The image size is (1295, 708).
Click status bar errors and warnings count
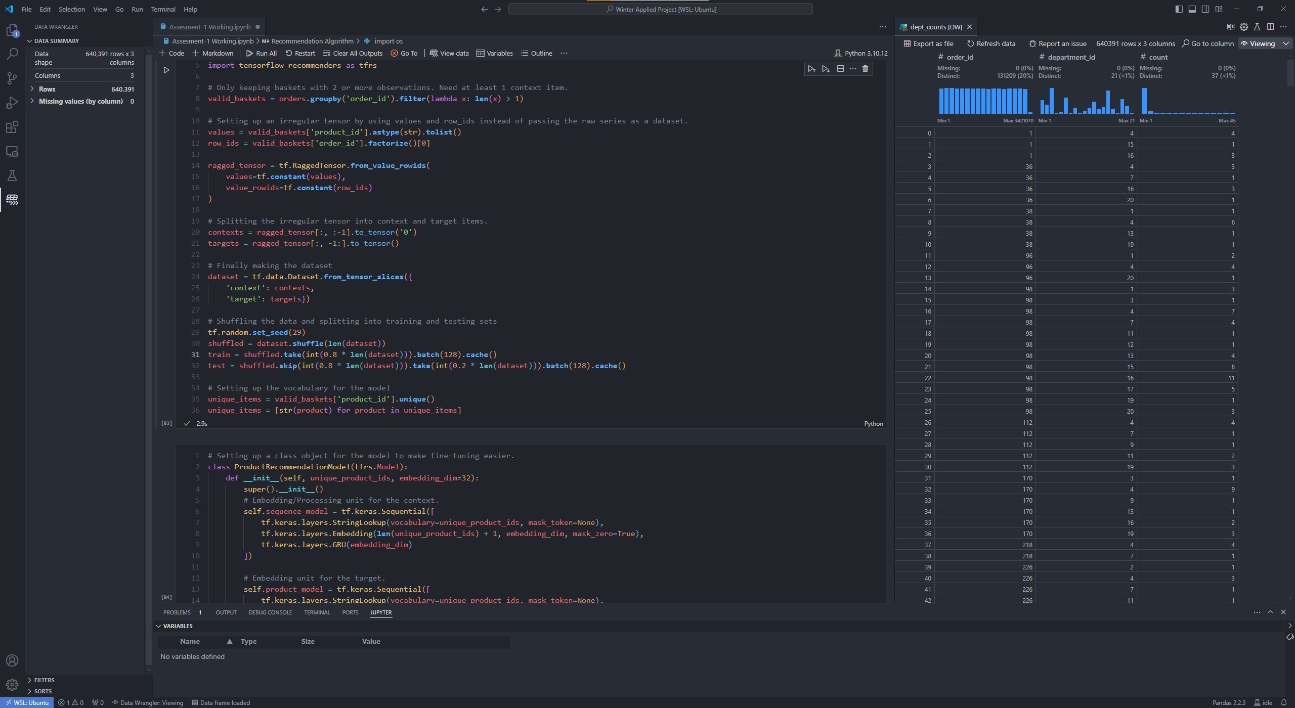coord(71,702)
